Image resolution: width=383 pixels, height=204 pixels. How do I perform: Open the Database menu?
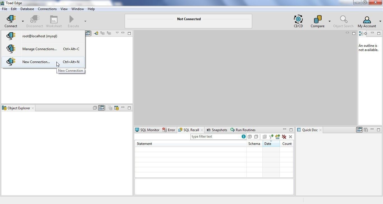pyautogui.click(x=27, y=9)
